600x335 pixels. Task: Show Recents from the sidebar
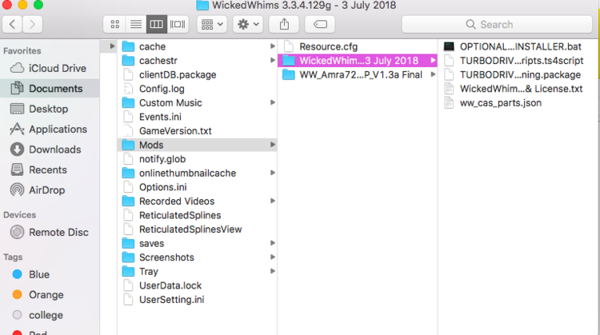click(x=50, y=169)
